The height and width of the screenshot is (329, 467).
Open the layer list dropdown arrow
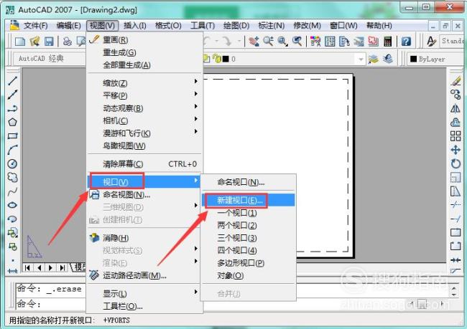[x=361, y=59]
